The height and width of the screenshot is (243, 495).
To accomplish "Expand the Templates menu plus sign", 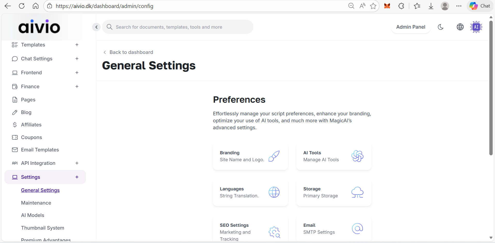I will [x=77, y=45].
